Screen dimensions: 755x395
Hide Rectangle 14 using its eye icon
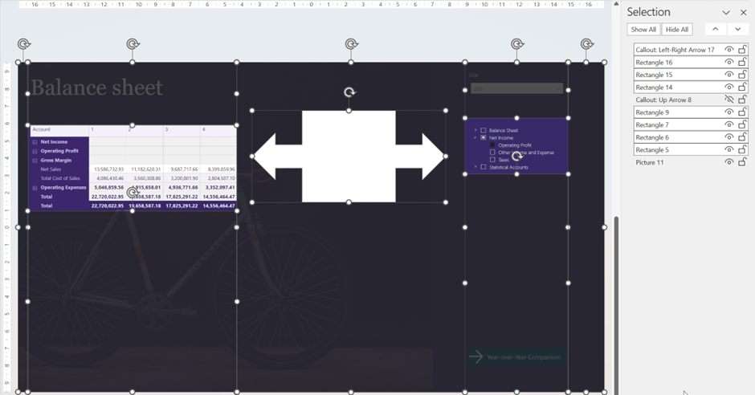pos(729,87)
